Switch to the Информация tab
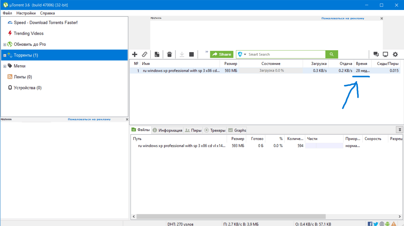 (167, 130)
